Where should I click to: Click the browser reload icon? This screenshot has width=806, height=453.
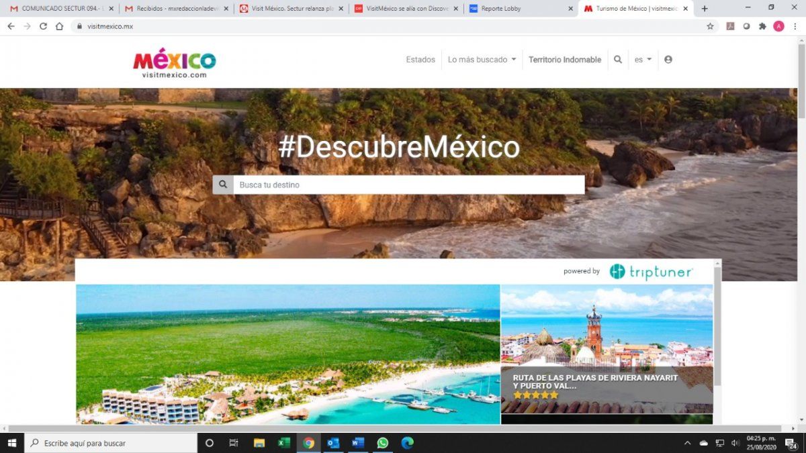43,26
